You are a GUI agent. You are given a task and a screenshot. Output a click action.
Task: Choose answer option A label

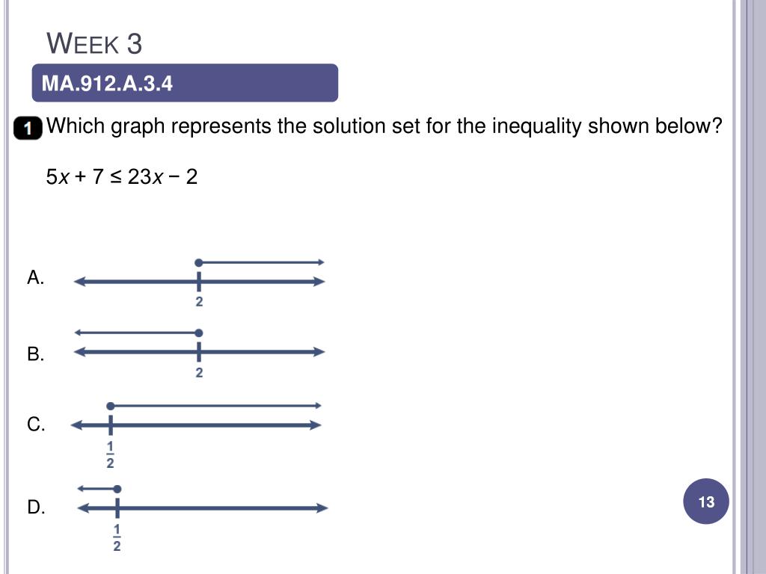coord(36,277)
